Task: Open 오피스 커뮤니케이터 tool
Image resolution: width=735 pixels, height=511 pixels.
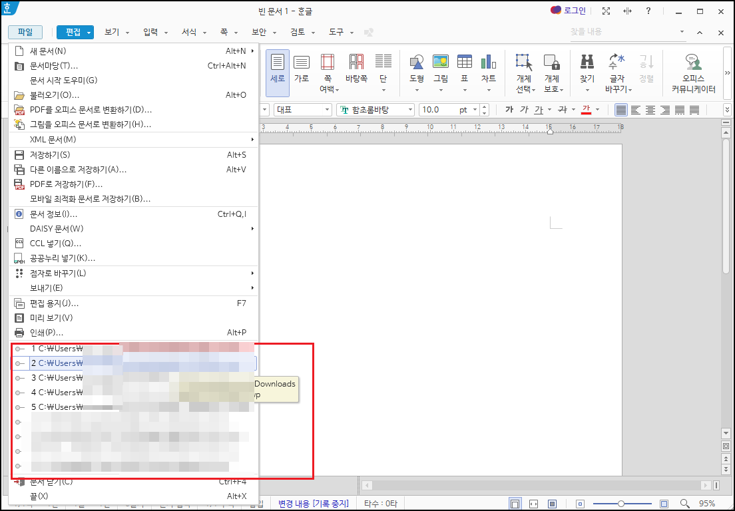Action: click(693, 73)
